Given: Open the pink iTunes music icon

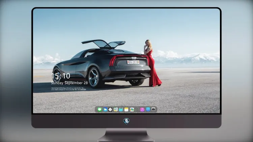Looking at the screenshot, I should click(x=142, y=110).
